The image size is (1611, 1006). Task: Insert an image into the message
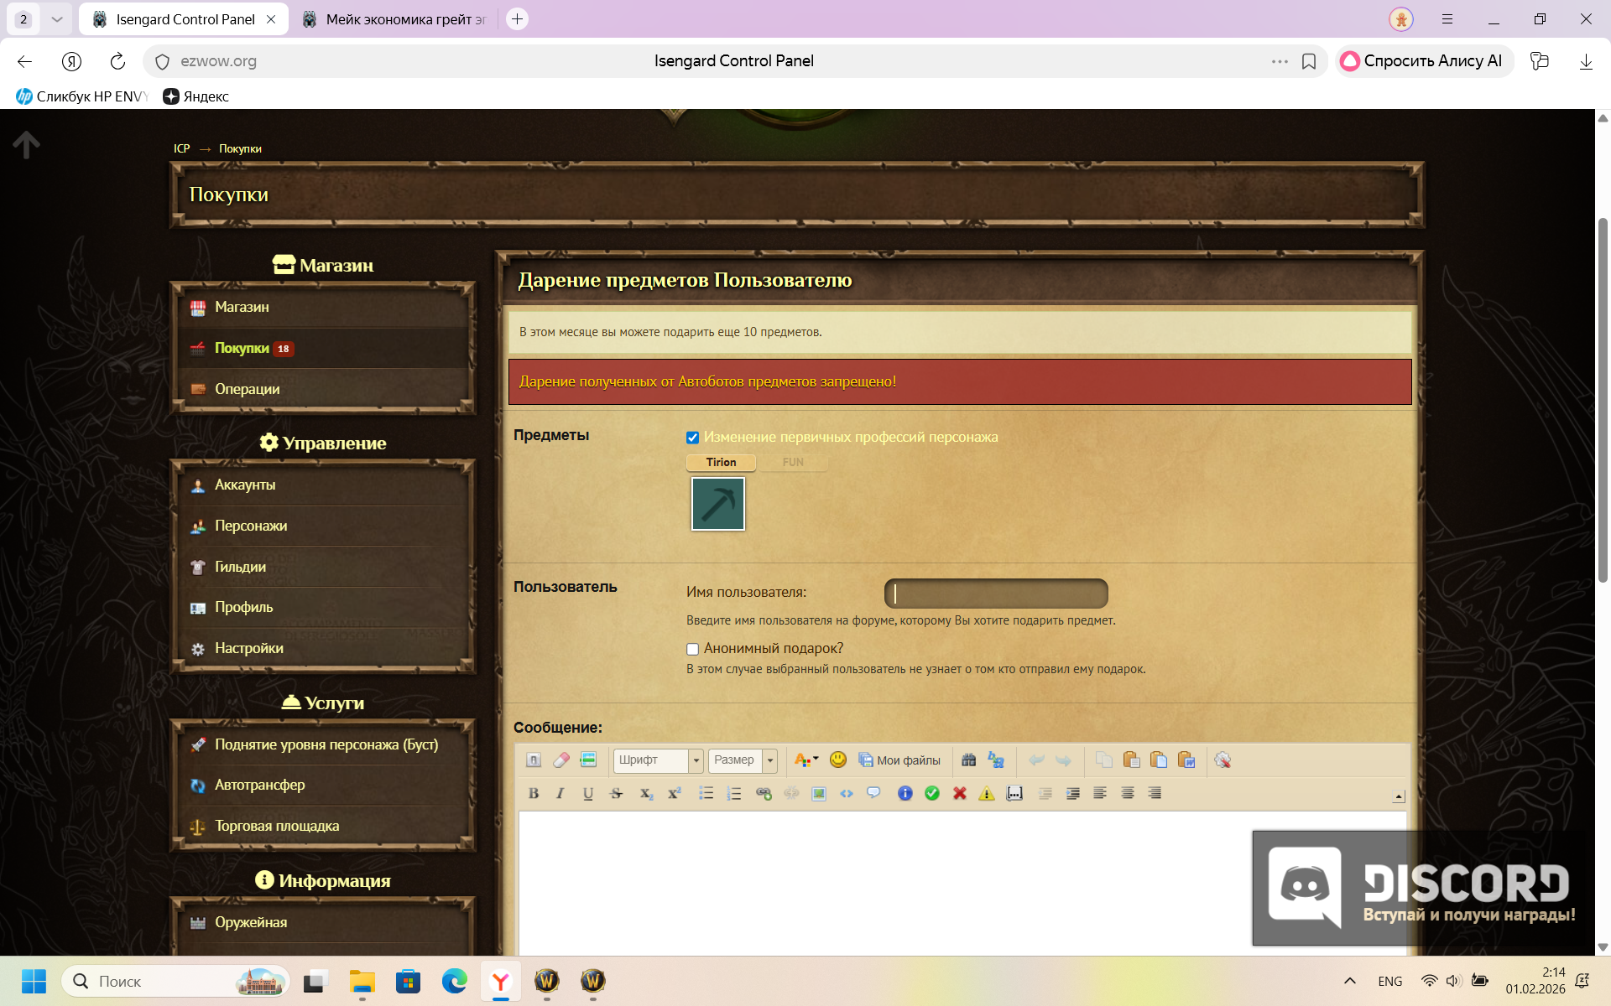[x=819, y=793]
